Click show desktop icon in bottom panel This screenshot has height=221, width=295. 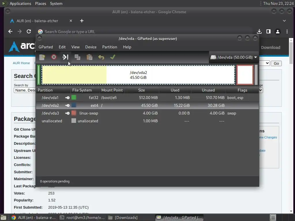(3, 218)
